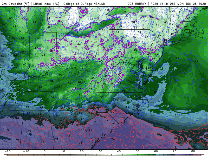
Task: Click the 40 label on the color scale
Action: click(119, 151)
